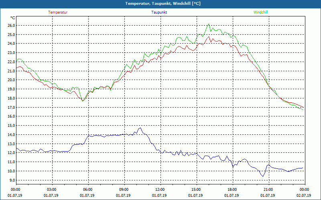Click the 12:00 time axis label
Image resolution: width=321 pixels, height=200 pixels.
click(160, 190)
